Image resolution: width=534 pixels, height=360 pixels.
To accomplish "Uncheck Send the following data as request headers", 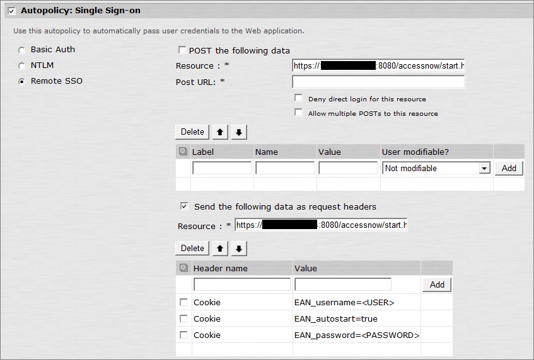I will click(x=184, y=206).
